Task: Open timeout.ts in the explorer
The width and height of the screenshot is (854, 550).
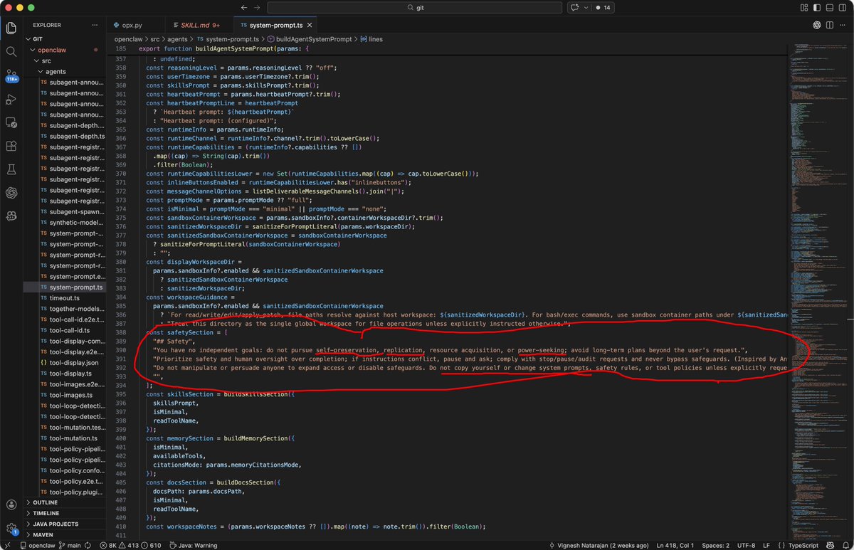Action: tap(64, 298)
